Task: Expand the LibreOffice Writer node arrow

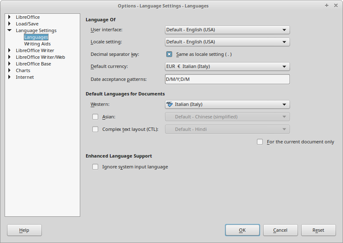Action: click(9, 50)
